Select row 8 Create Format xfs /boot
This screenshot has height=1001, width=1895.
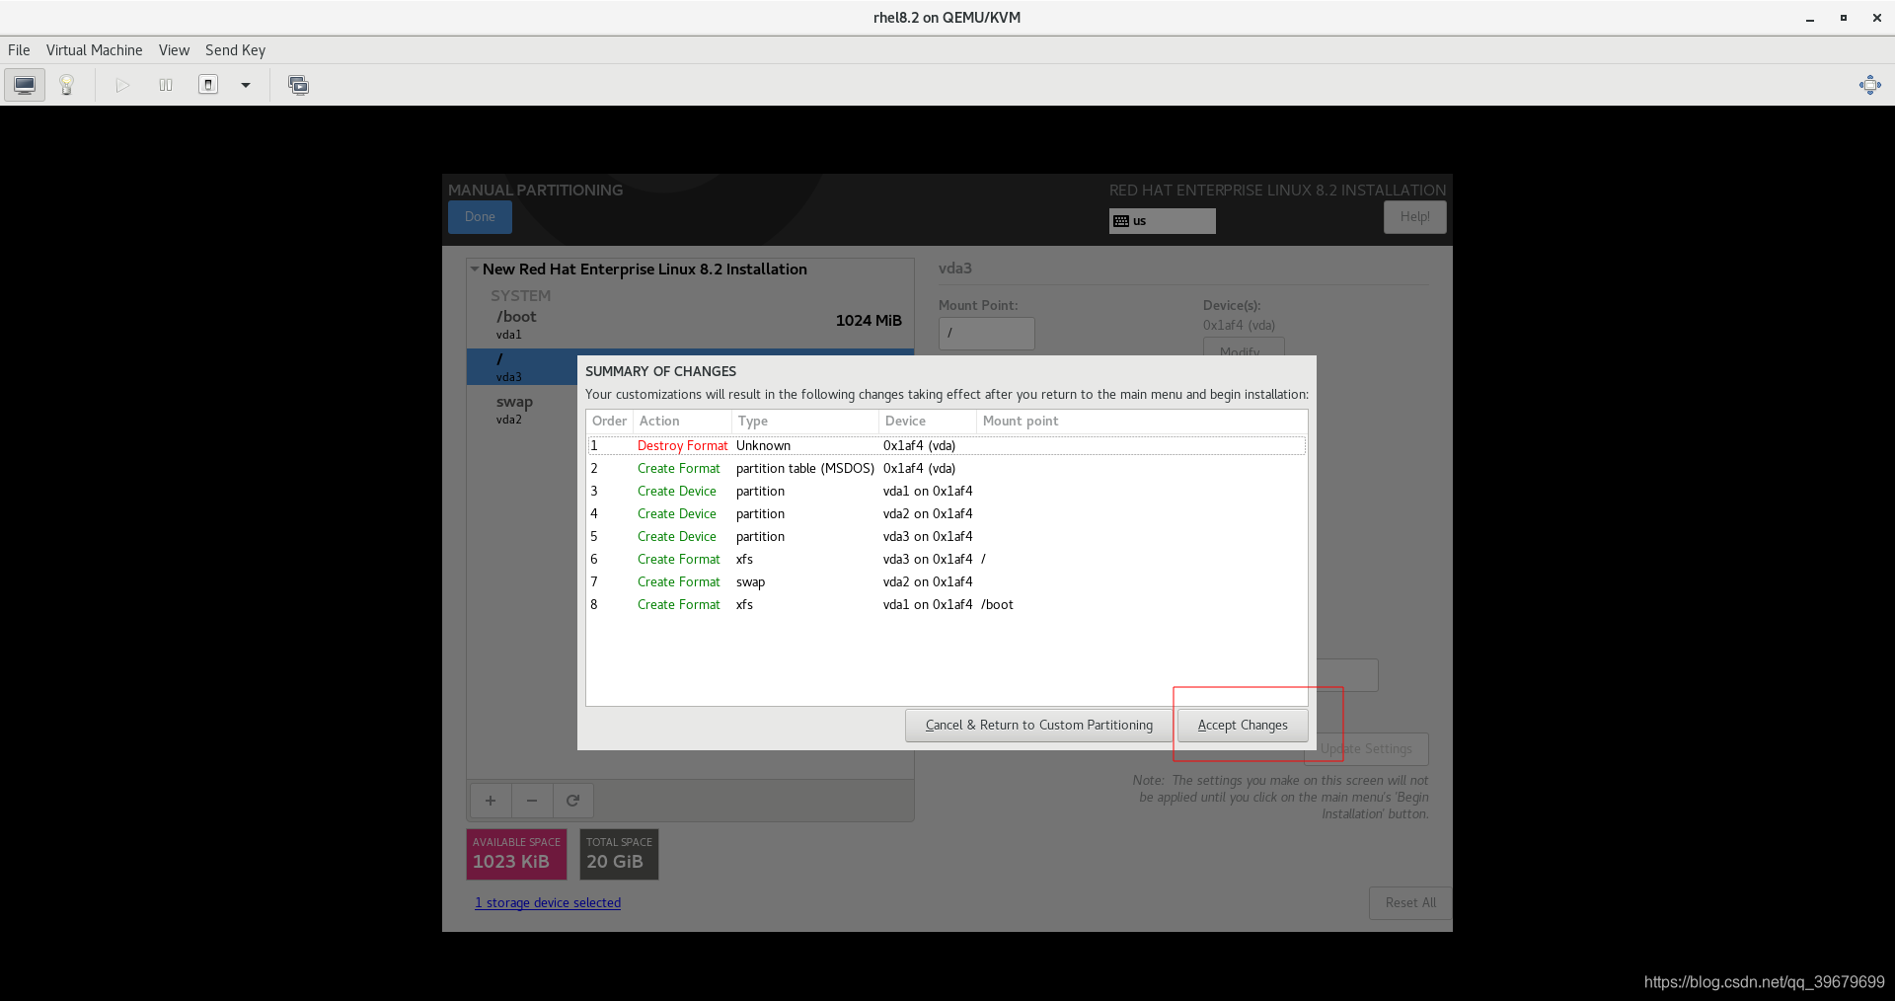click(947, 605)
